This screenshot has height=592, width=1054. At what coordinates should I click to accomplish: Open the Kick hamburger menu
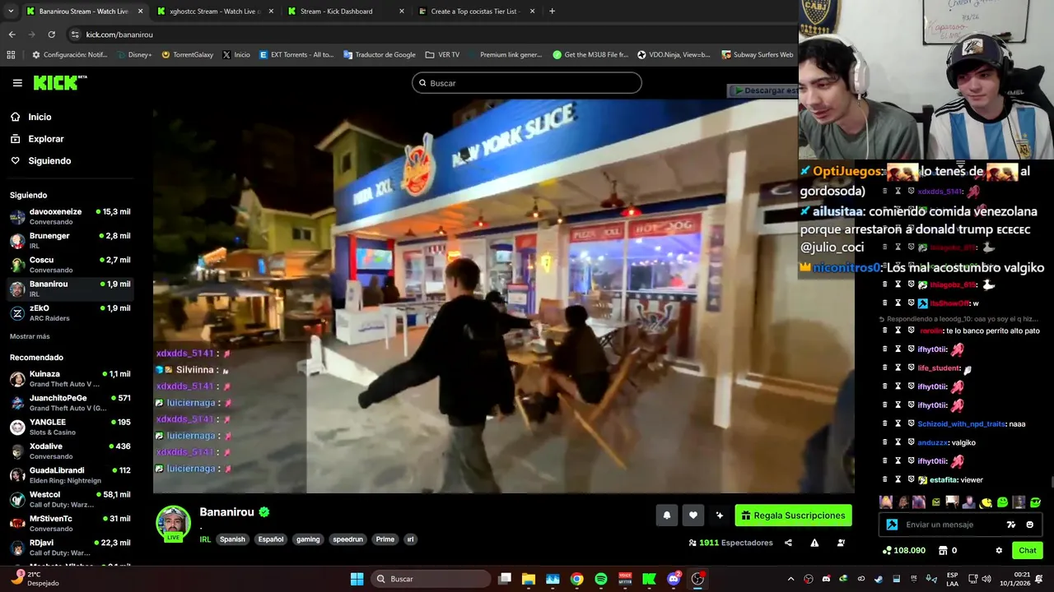click(x=17, y=83)
